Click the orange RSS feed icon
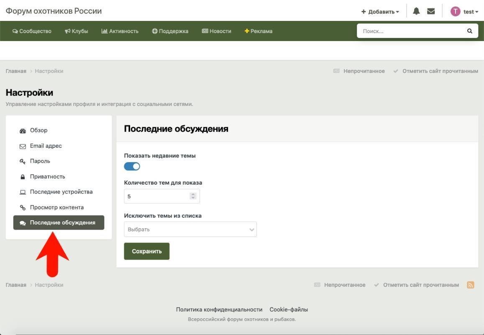This screenshot has height=335, width=484. click(x=471, y=285)
